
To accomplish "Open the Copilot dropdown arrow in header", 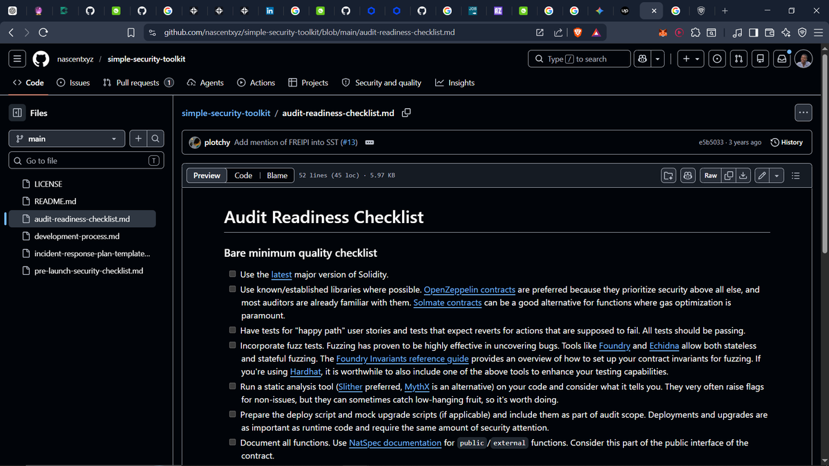I will pos(658,59).
